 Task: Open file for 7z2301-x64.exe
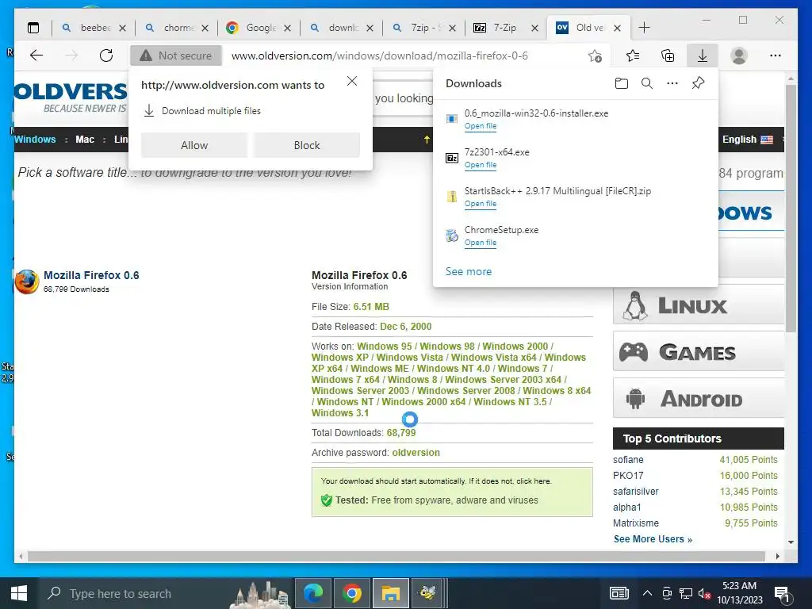480,165
